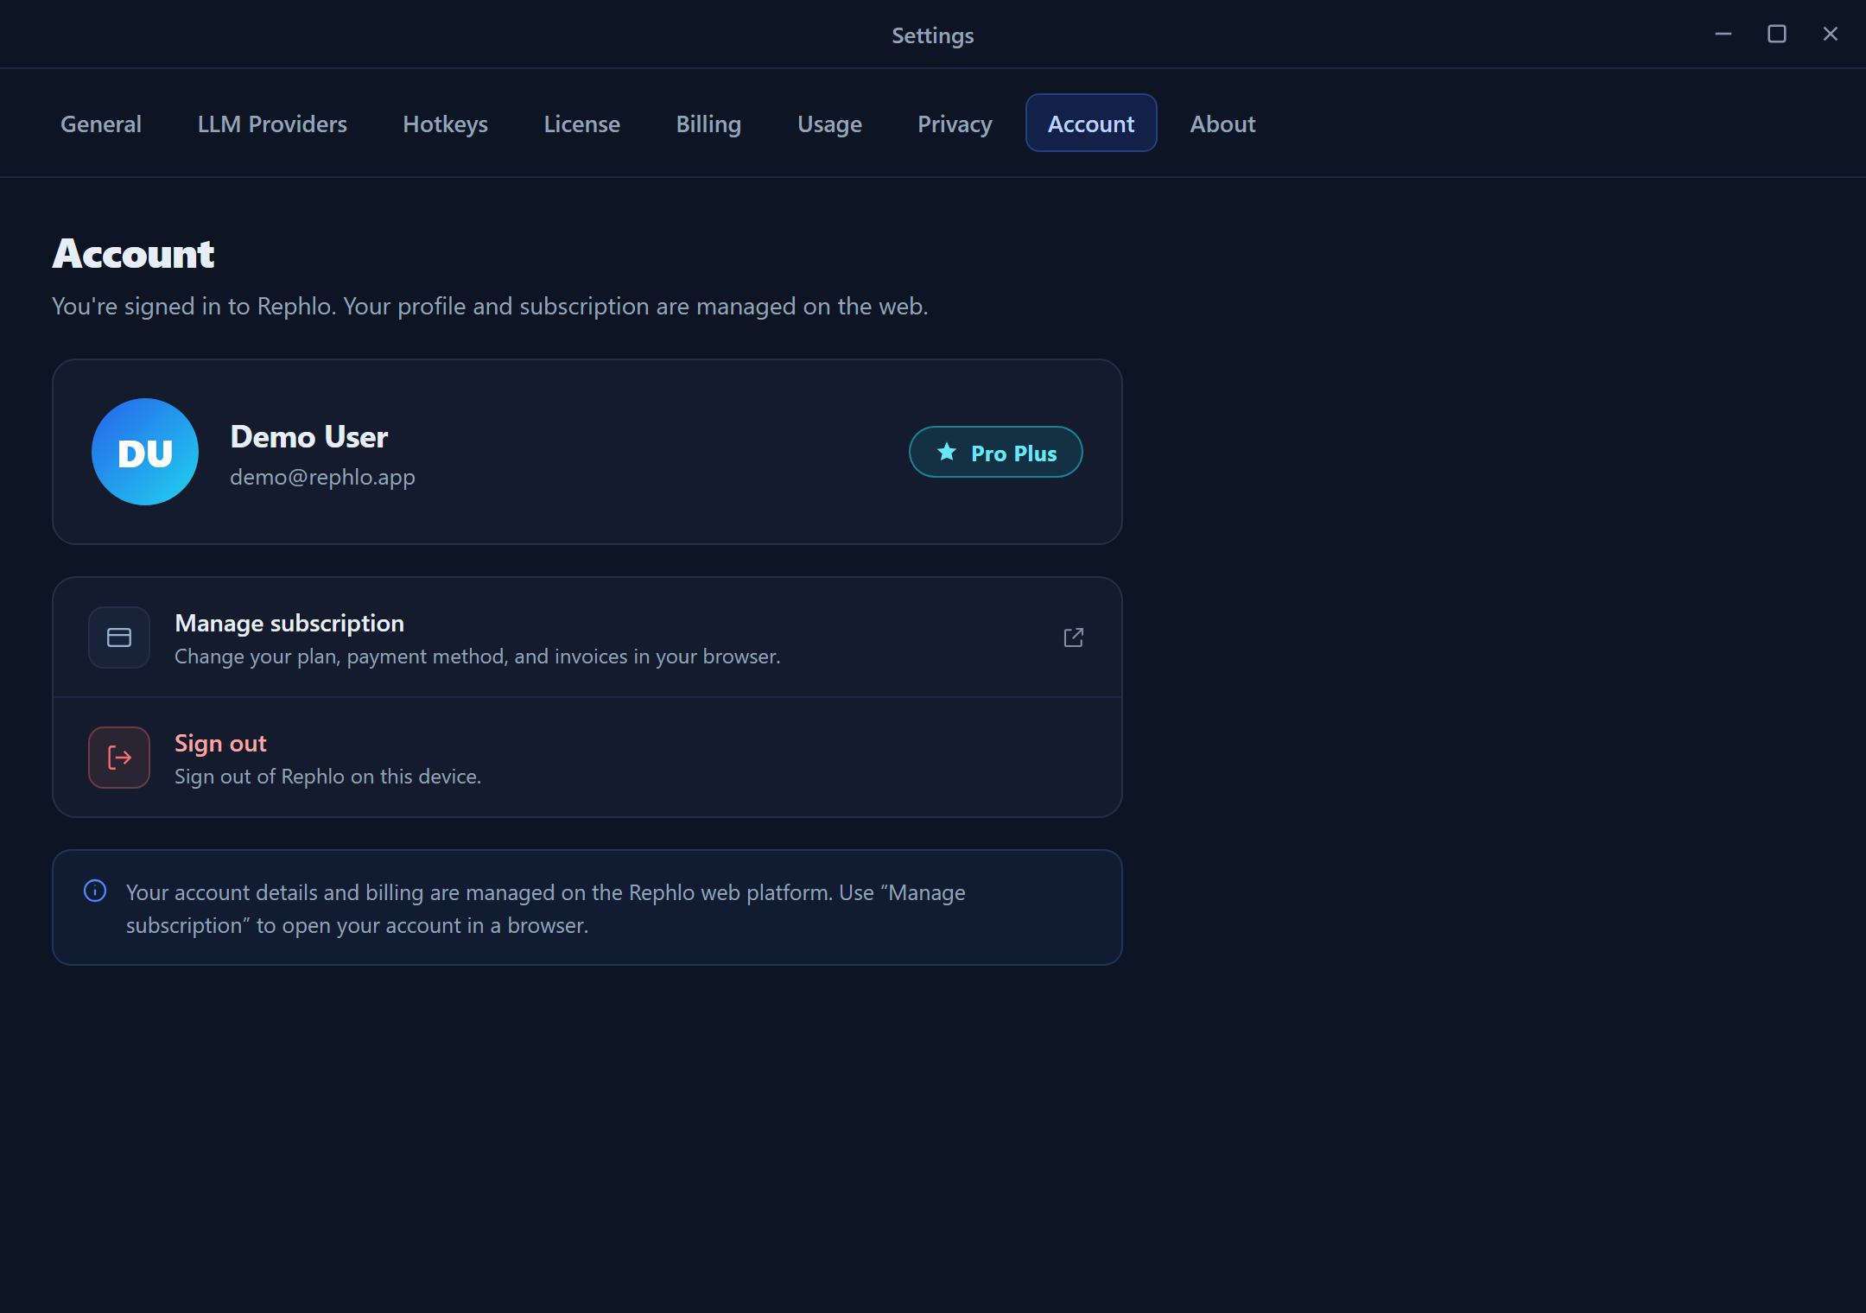Click the credit card subscription icon
1866x1313 pixels.
tap(119, 637)
